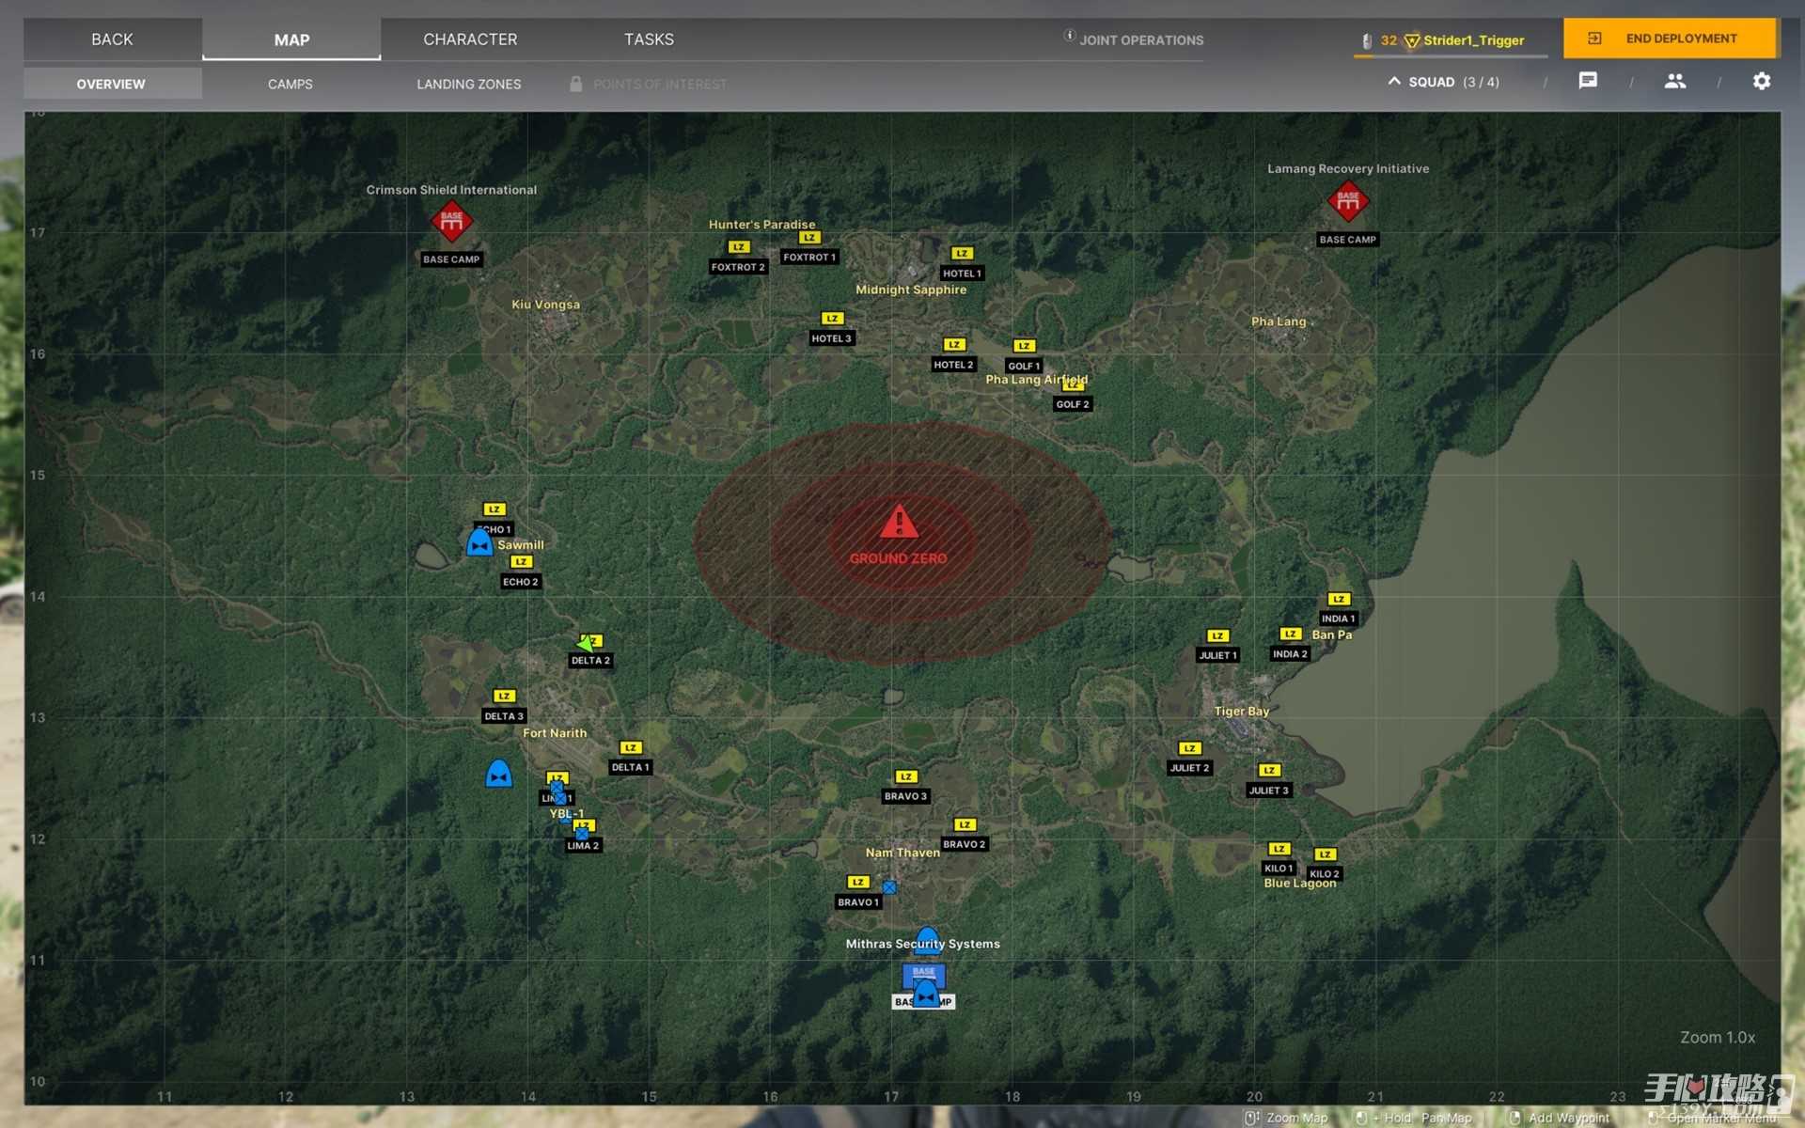Screen dimensions: 1805x1128
Task: Open the TASKS tab
Action: [649, 39]
